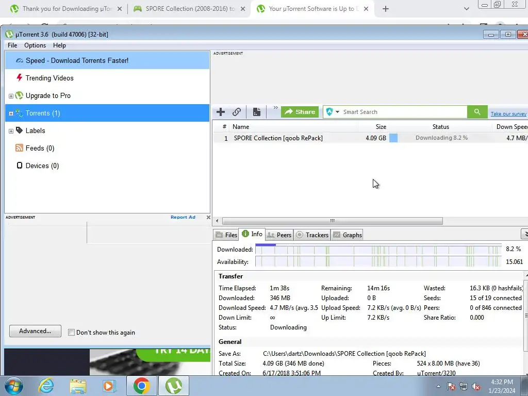Viewport: 528px width, 396px height.
Task: Switch to the Files tab
Action: pos(226,235)
